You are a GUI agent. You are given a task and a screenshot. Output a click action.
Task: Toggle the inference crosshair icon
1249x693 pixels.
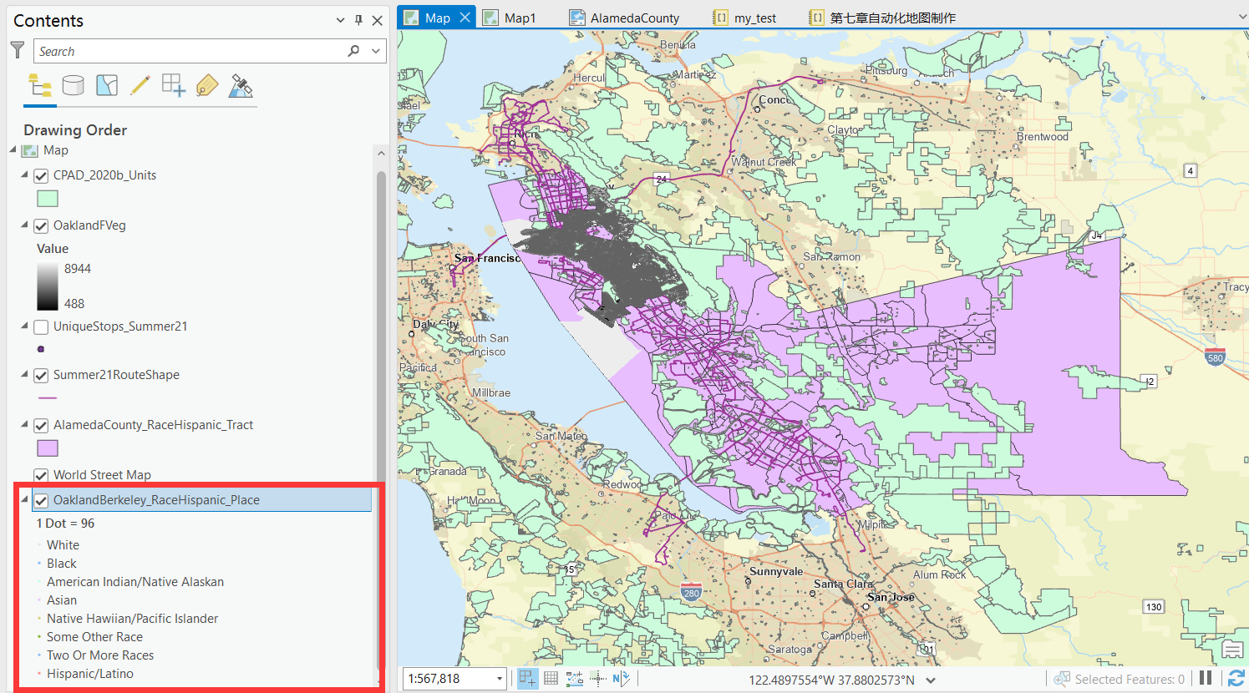coord(597,679)
